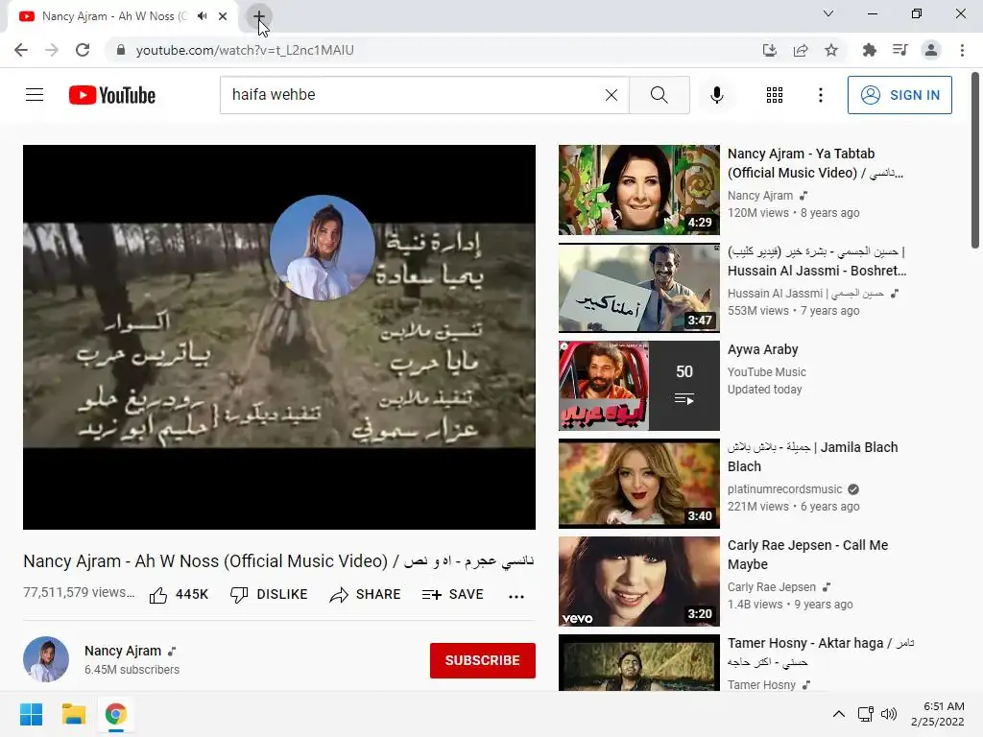View site security lock info

click(x=121, y=50)
